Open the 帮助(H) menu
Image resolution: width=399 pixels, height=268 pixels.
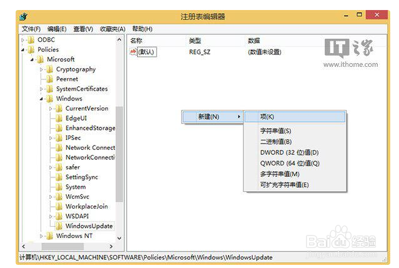(x=142, y=29)
